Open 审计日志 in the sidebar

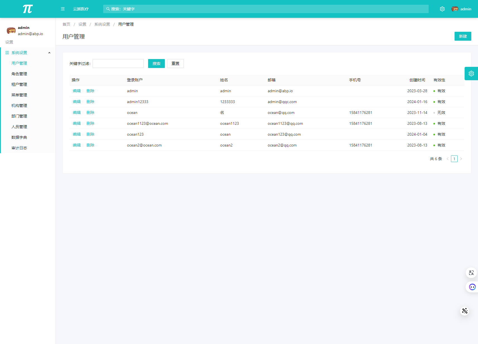[19, 148]
